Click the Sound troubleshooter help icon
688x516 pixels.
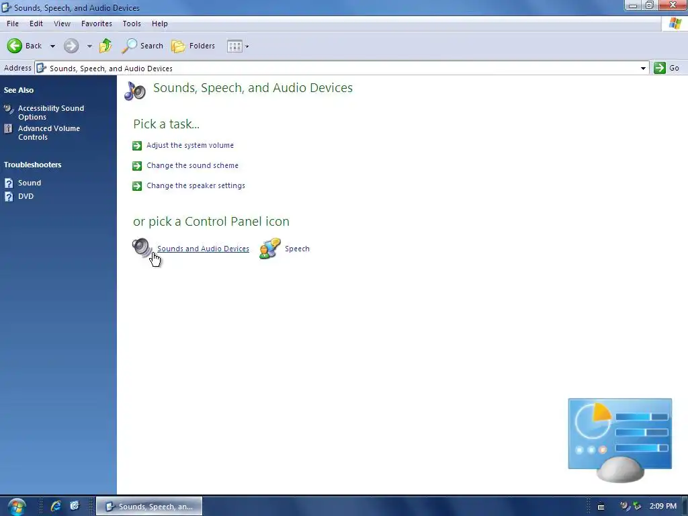9,183
